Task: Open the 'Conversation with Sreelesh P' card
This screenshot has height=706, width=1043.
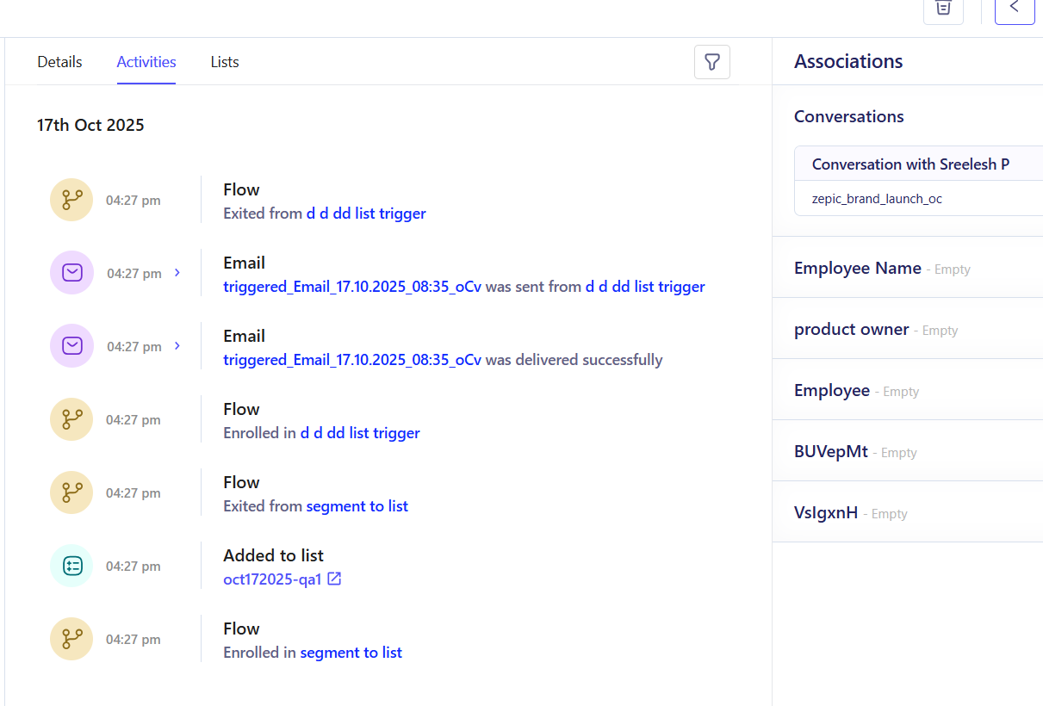Action: pyautogui.click(x=910, y=164)
